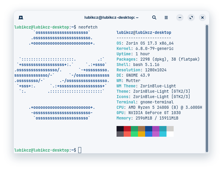Open the hamburger menu in header bar

pos(166,18)
